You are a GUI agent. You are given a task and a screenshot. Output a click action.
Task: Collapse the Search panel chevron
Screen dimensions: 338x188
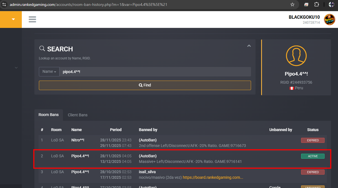[x=249, y=46]
